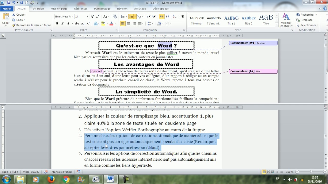Open the Affichage tab
This screenshot has width=328, height=184.
coord(140,9)
